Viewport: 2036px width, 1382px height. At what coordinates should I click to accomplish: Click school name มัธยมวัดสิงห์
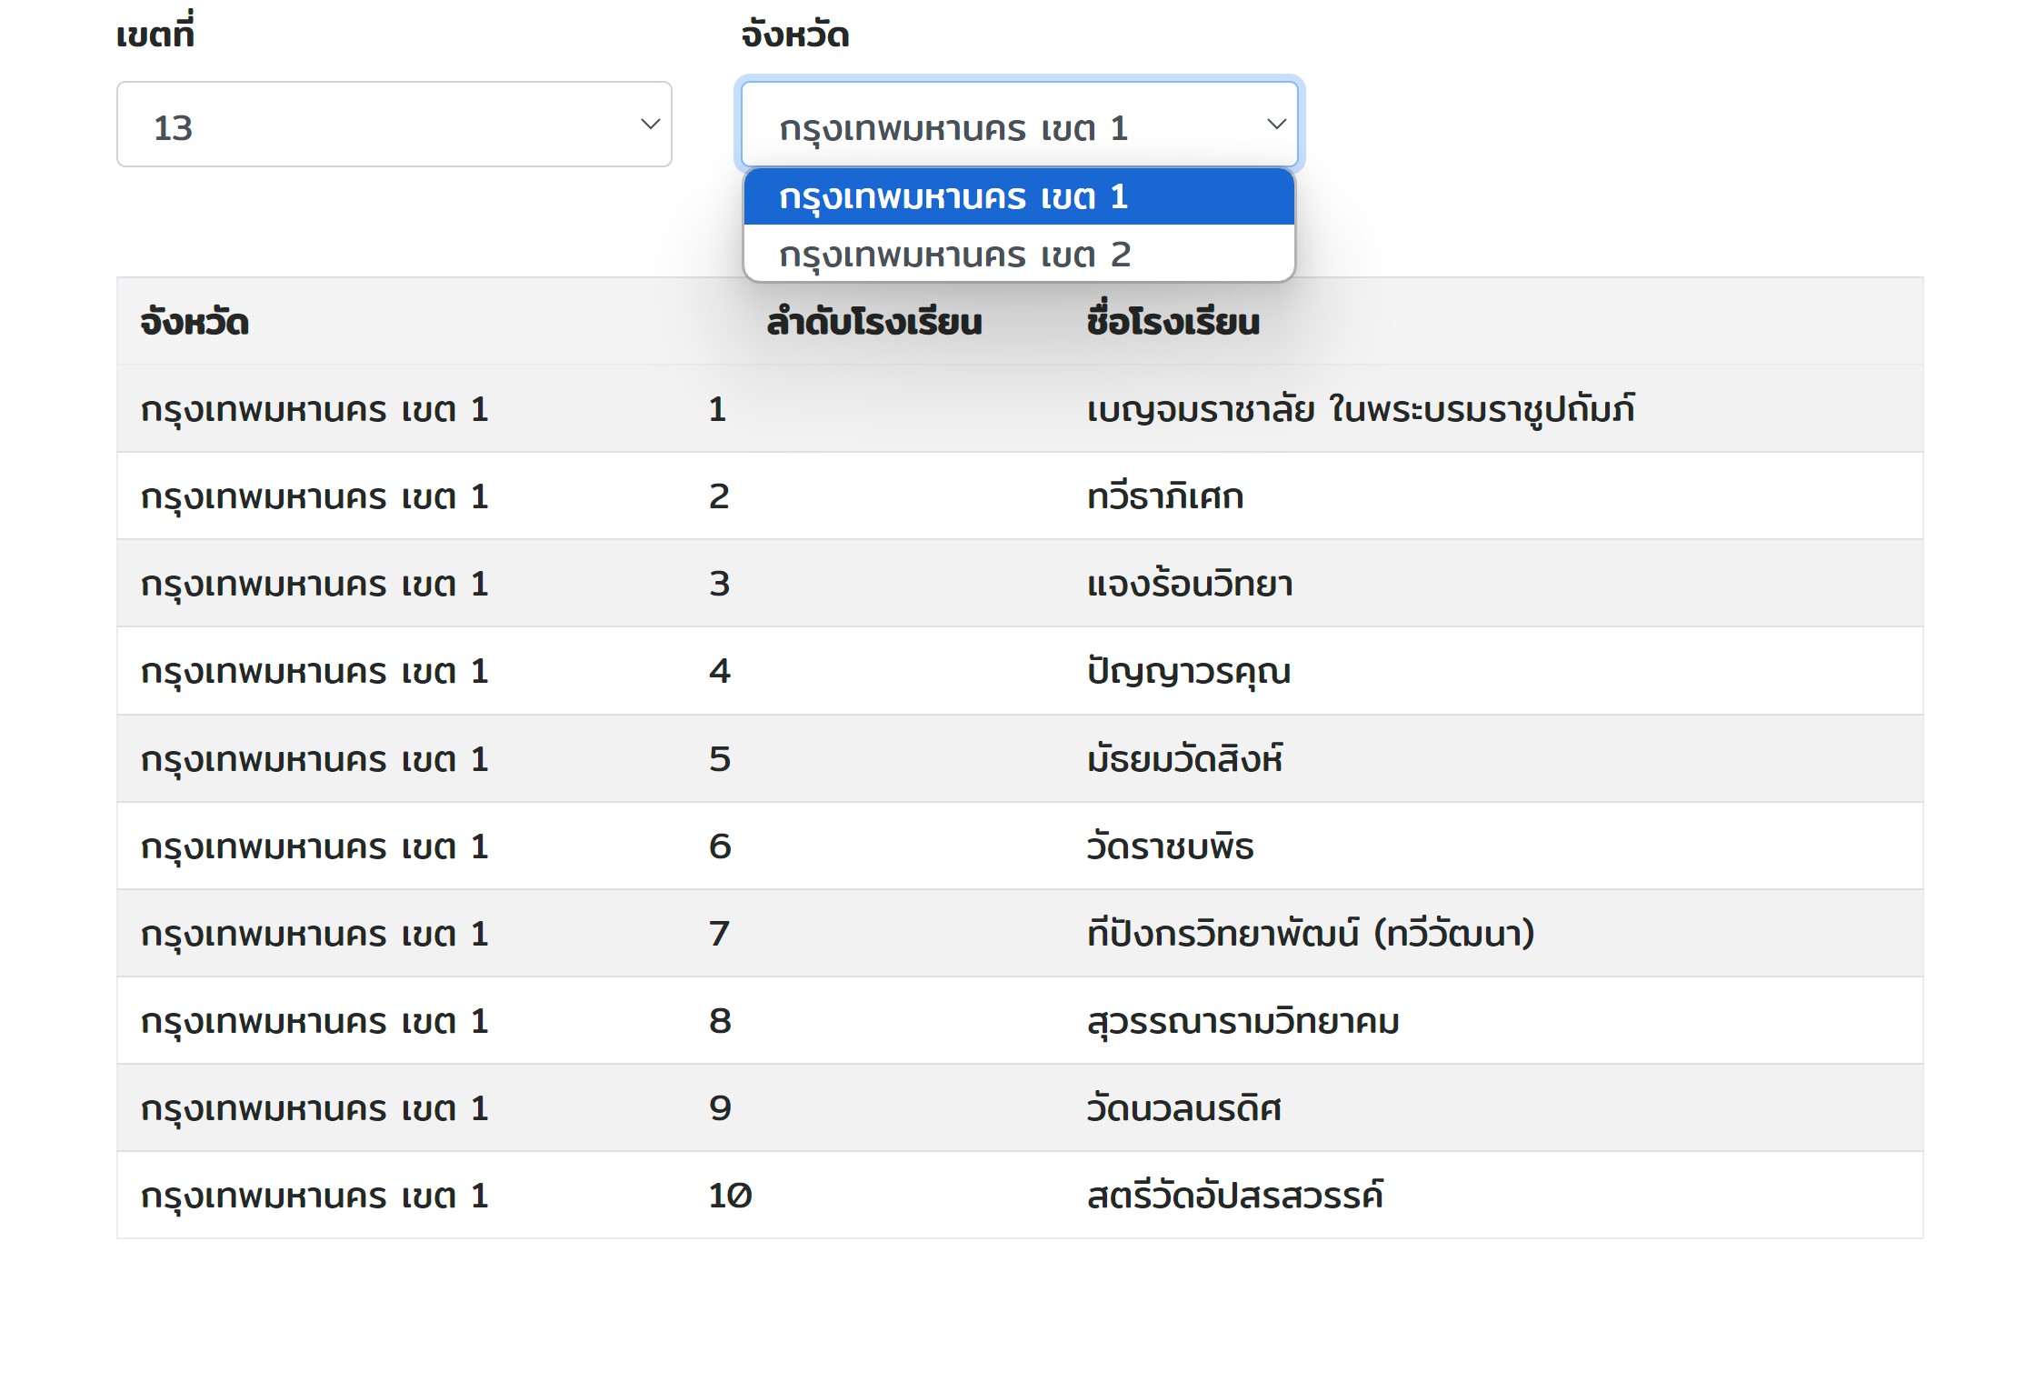1184,758
